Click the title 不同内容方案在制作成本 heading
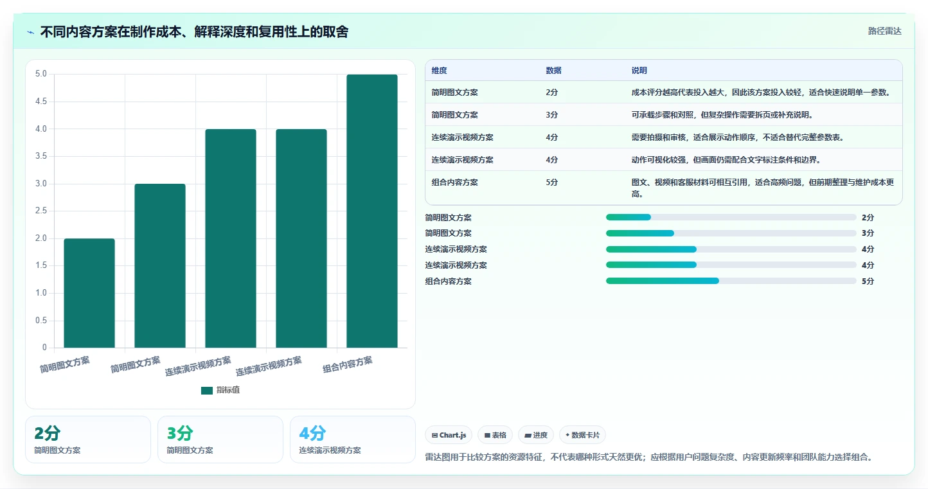 194,31
